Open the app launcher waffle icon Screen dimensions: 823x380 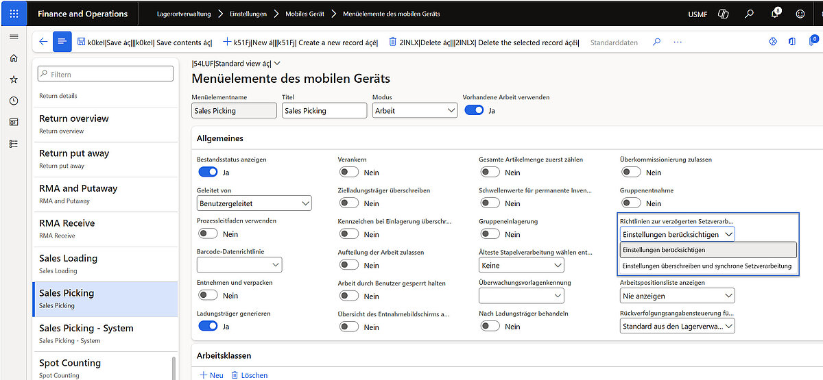[14, 14]
